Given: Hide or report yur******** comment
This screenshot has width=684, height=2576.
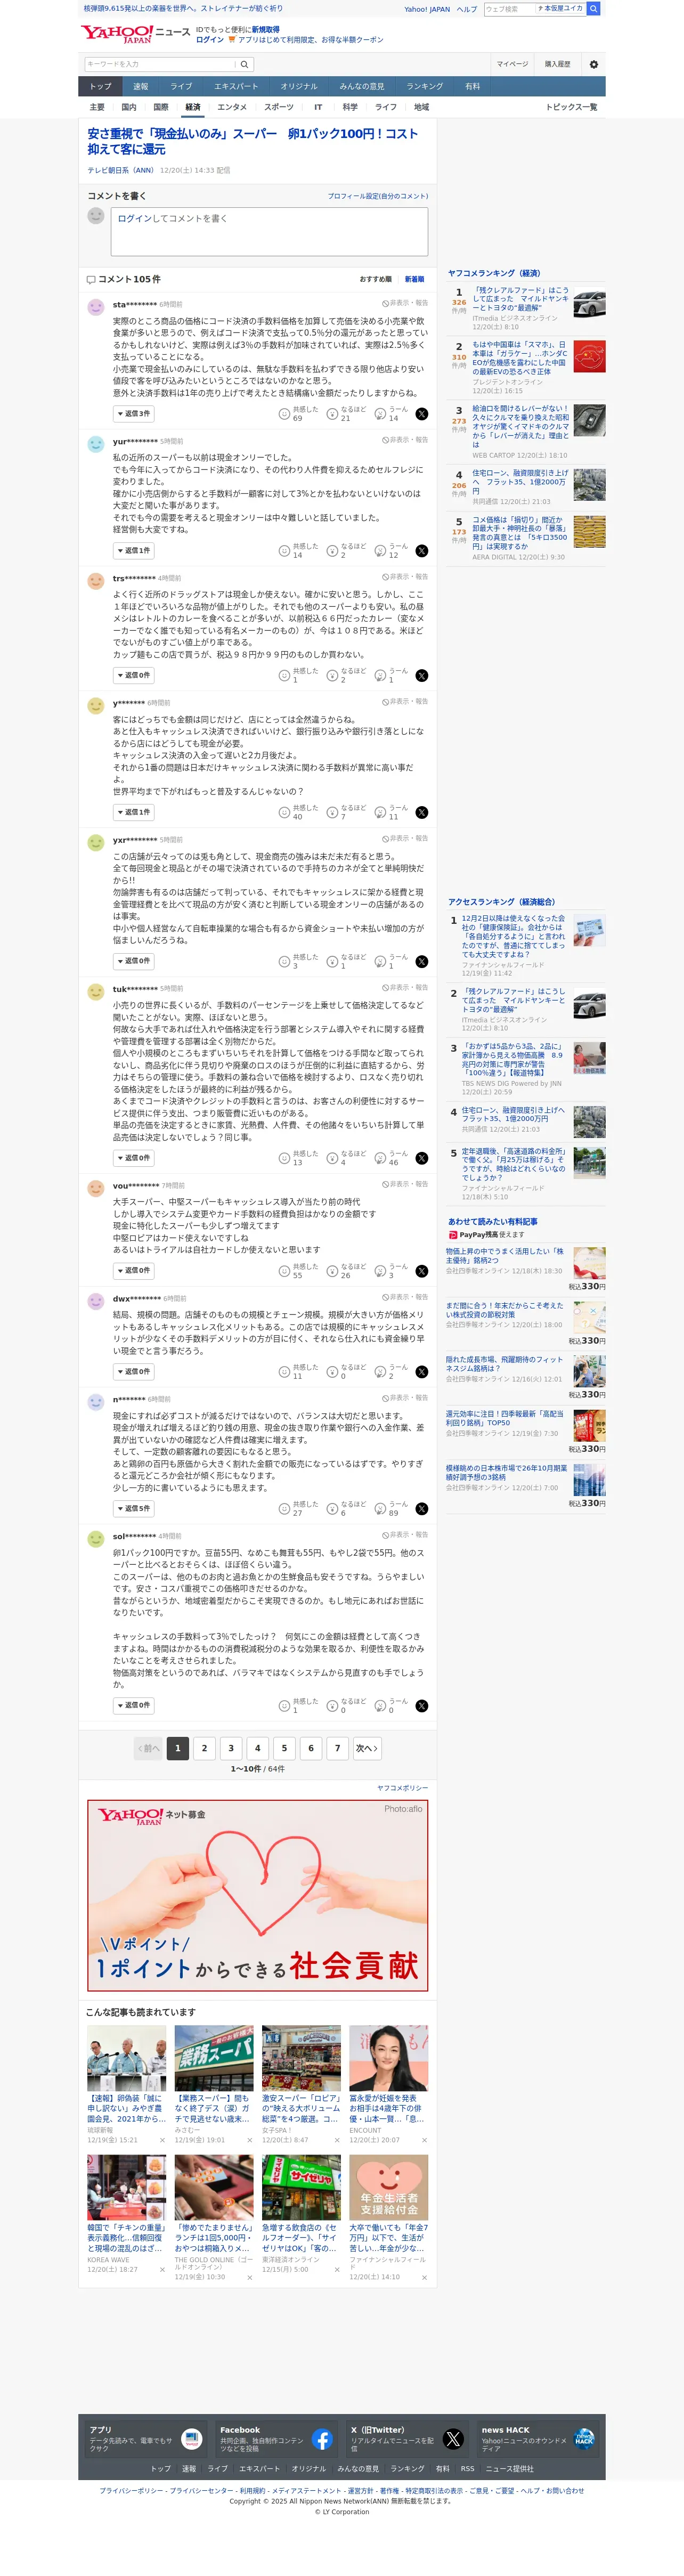Looking at the screenshot, I should click(x=405, y=440).
